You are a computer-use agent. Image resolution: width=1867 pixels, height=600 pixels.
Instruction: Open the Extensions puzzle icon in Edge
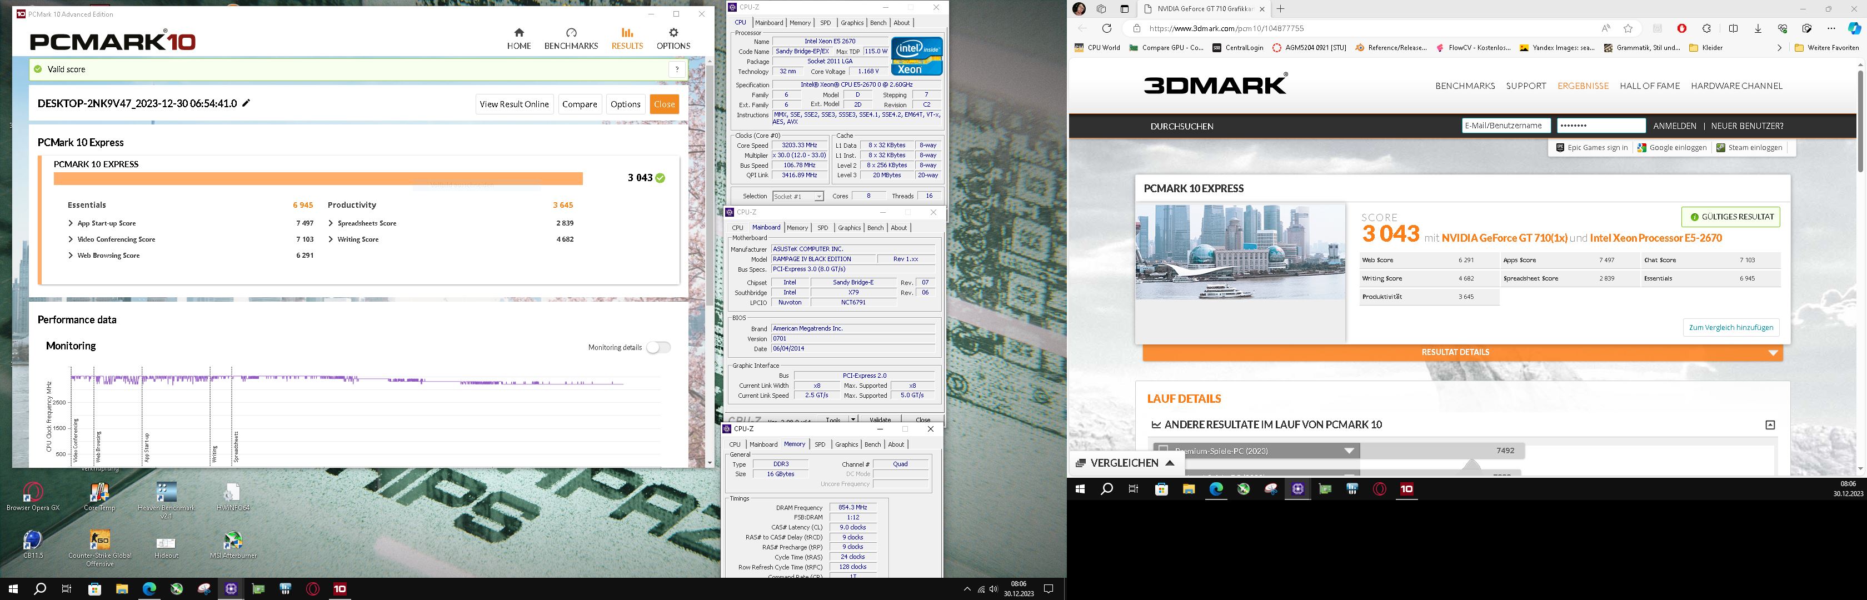(1707, 28)
